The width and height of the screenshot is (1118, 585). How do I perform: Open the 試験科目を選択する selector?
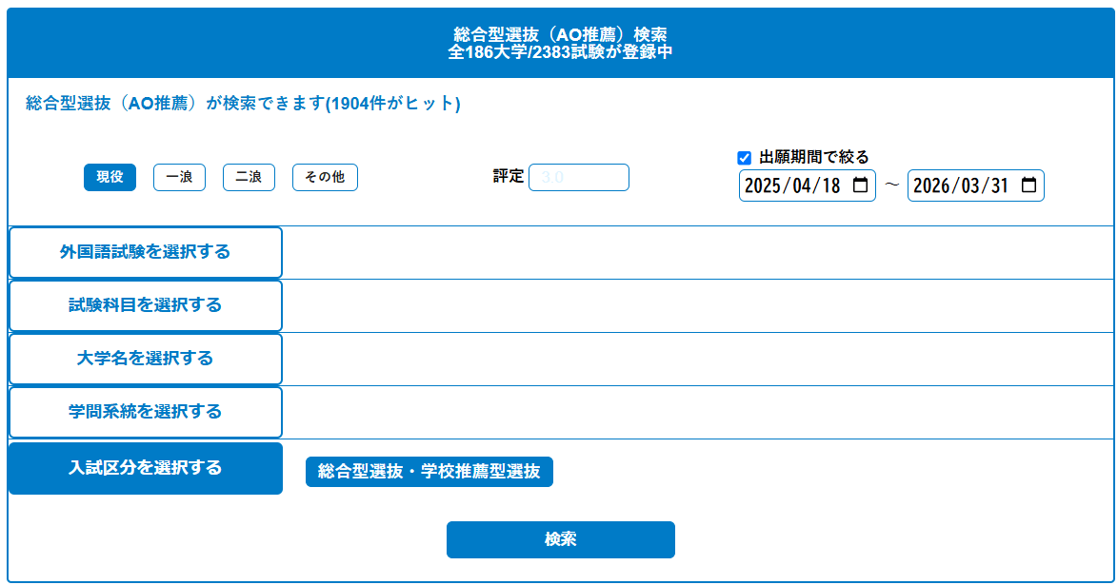click(x=145, y=305)
